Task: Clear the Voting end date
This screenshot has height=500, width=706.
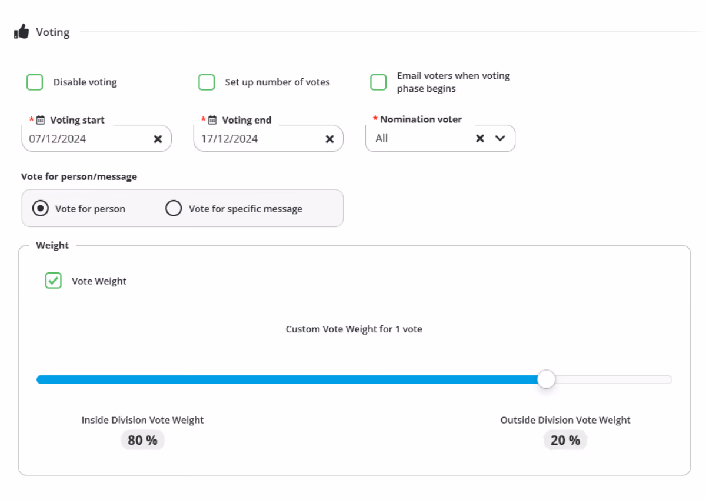Action: coord(329,139)
